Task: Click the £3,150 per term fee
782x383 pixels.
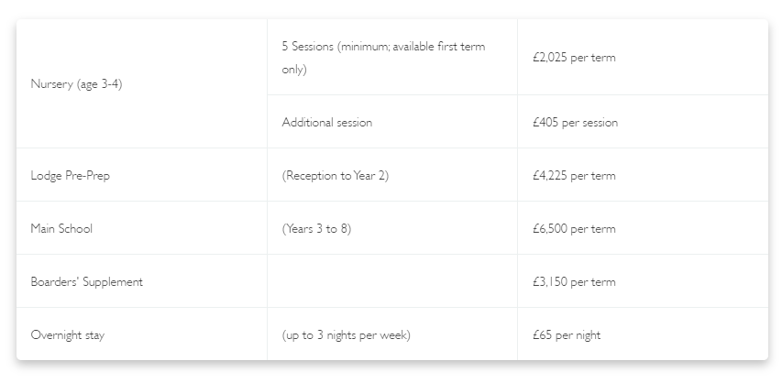Action: [x=574, y=282]
